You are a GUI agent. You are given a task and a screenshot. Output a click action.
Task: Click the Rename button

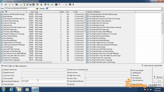point(158,77)
